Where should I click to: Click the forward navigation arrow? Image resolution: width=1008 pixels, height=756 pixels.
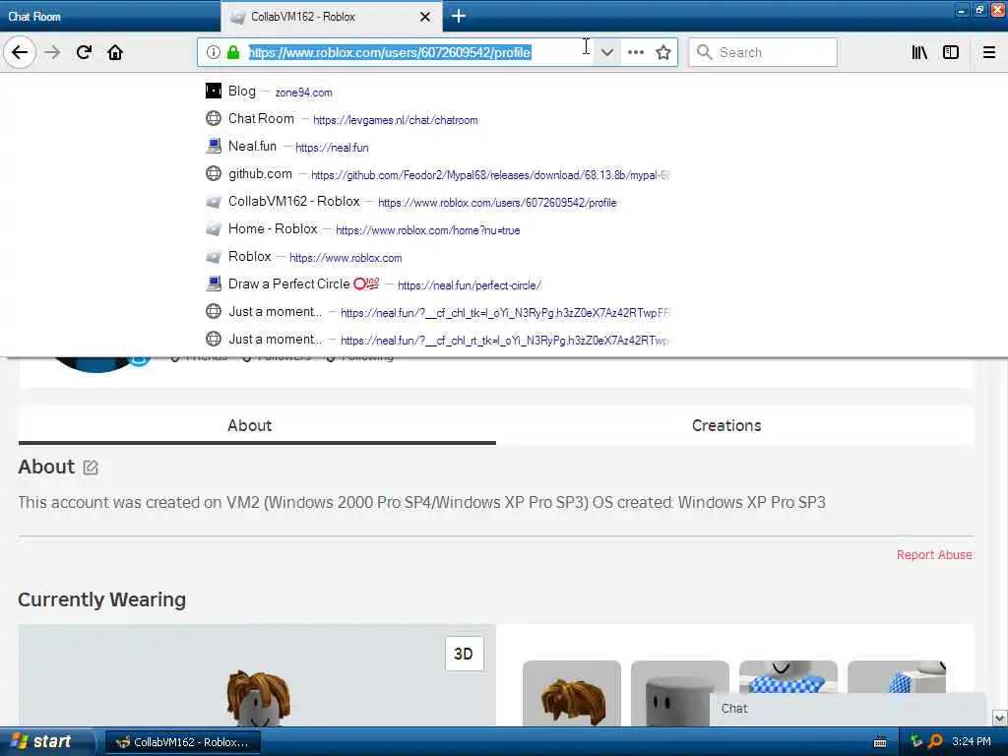pyautogui.click(x=53, y=52)
